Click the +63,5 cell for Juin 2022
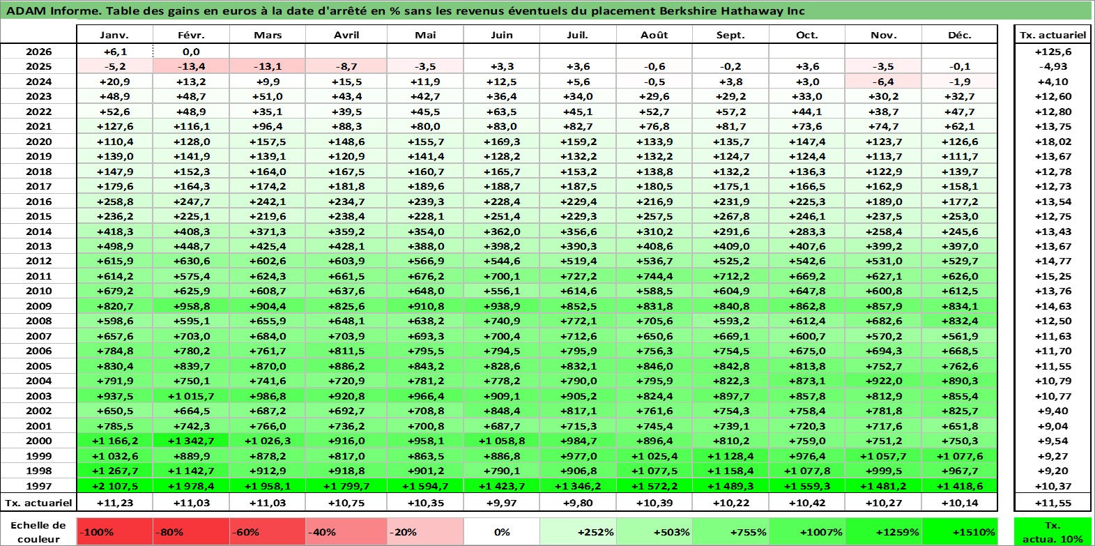Screen dimensions: 1095x546 [502, 112]
